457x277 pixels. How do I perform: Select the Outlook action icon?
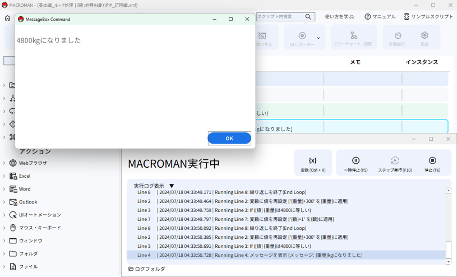pos(13,202)
